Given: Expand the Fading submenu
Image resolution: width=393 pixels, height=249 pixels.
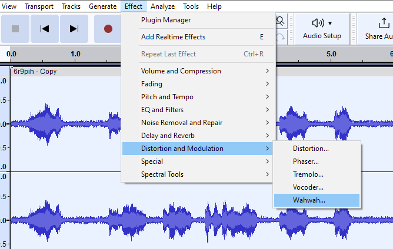Looking at the screenshot, I should (x=198, y=84).
